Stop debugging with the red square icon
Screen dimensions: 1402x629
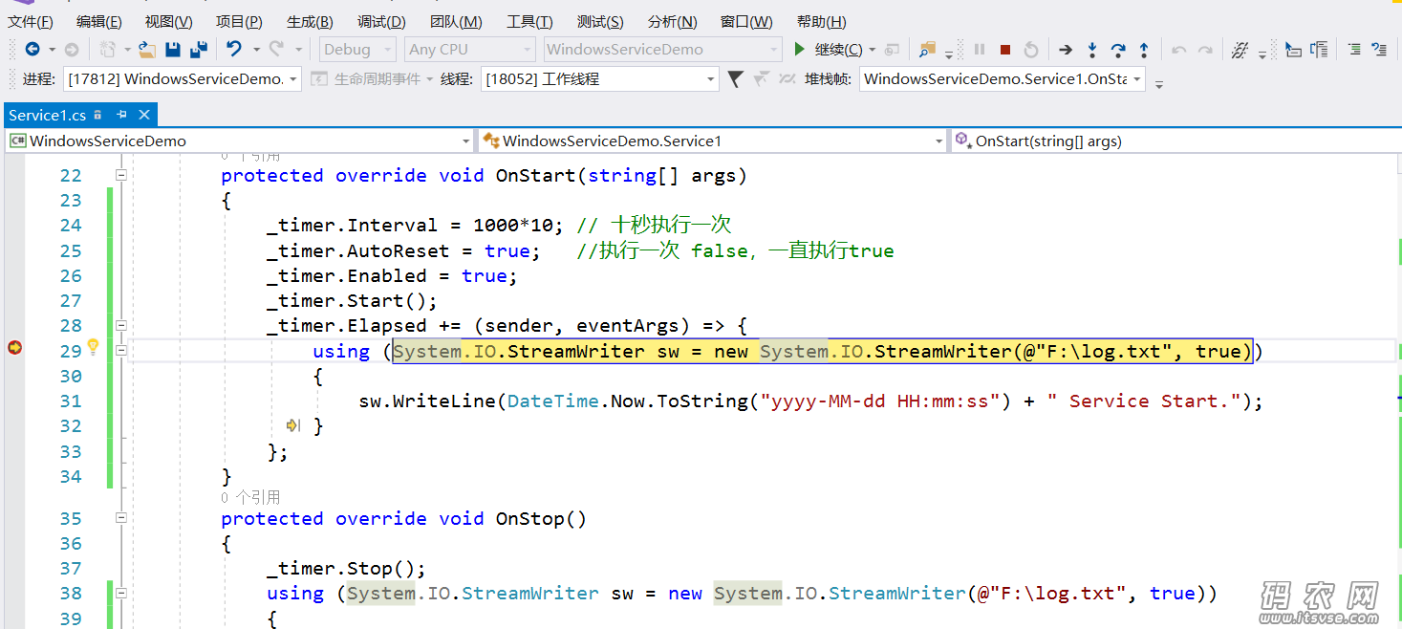pos(1005,49)
